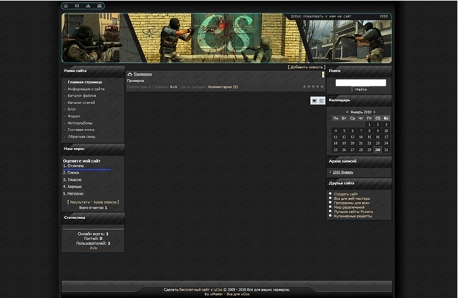Click Добавить новость link
Image resolution: width=458 pixels, height=298 pixels.
(307, 67)
